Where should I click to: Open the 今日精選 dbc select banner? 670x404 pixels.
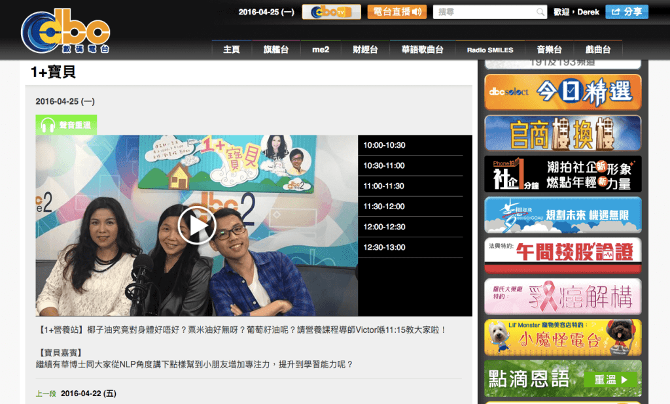click(x=563, y=92)
